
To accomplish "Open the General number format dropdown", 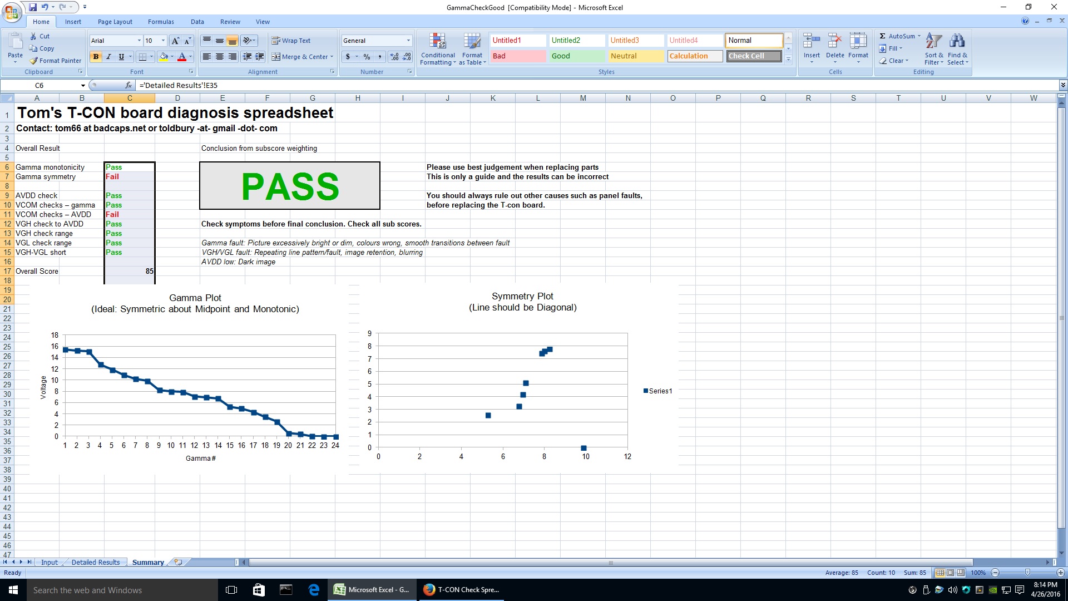I will pos(408,41).
